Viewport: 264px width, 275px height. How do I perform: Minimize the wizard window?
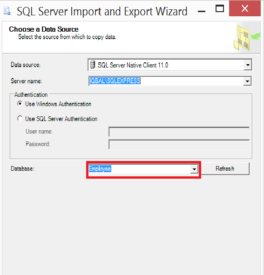click(x=202, y=11)
